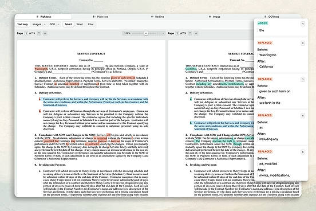
Task: Click the Redline tab icon
Action: tap(152, 17)
